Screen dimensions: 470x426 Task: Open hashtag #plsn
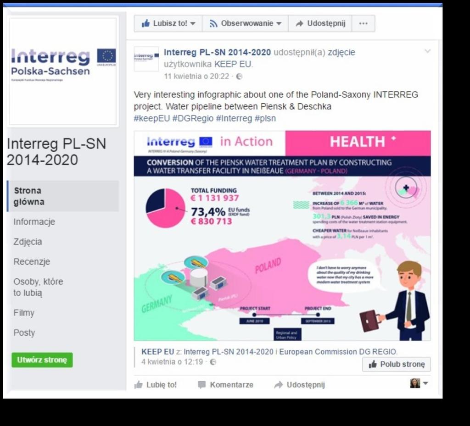(x=265, y=118)
